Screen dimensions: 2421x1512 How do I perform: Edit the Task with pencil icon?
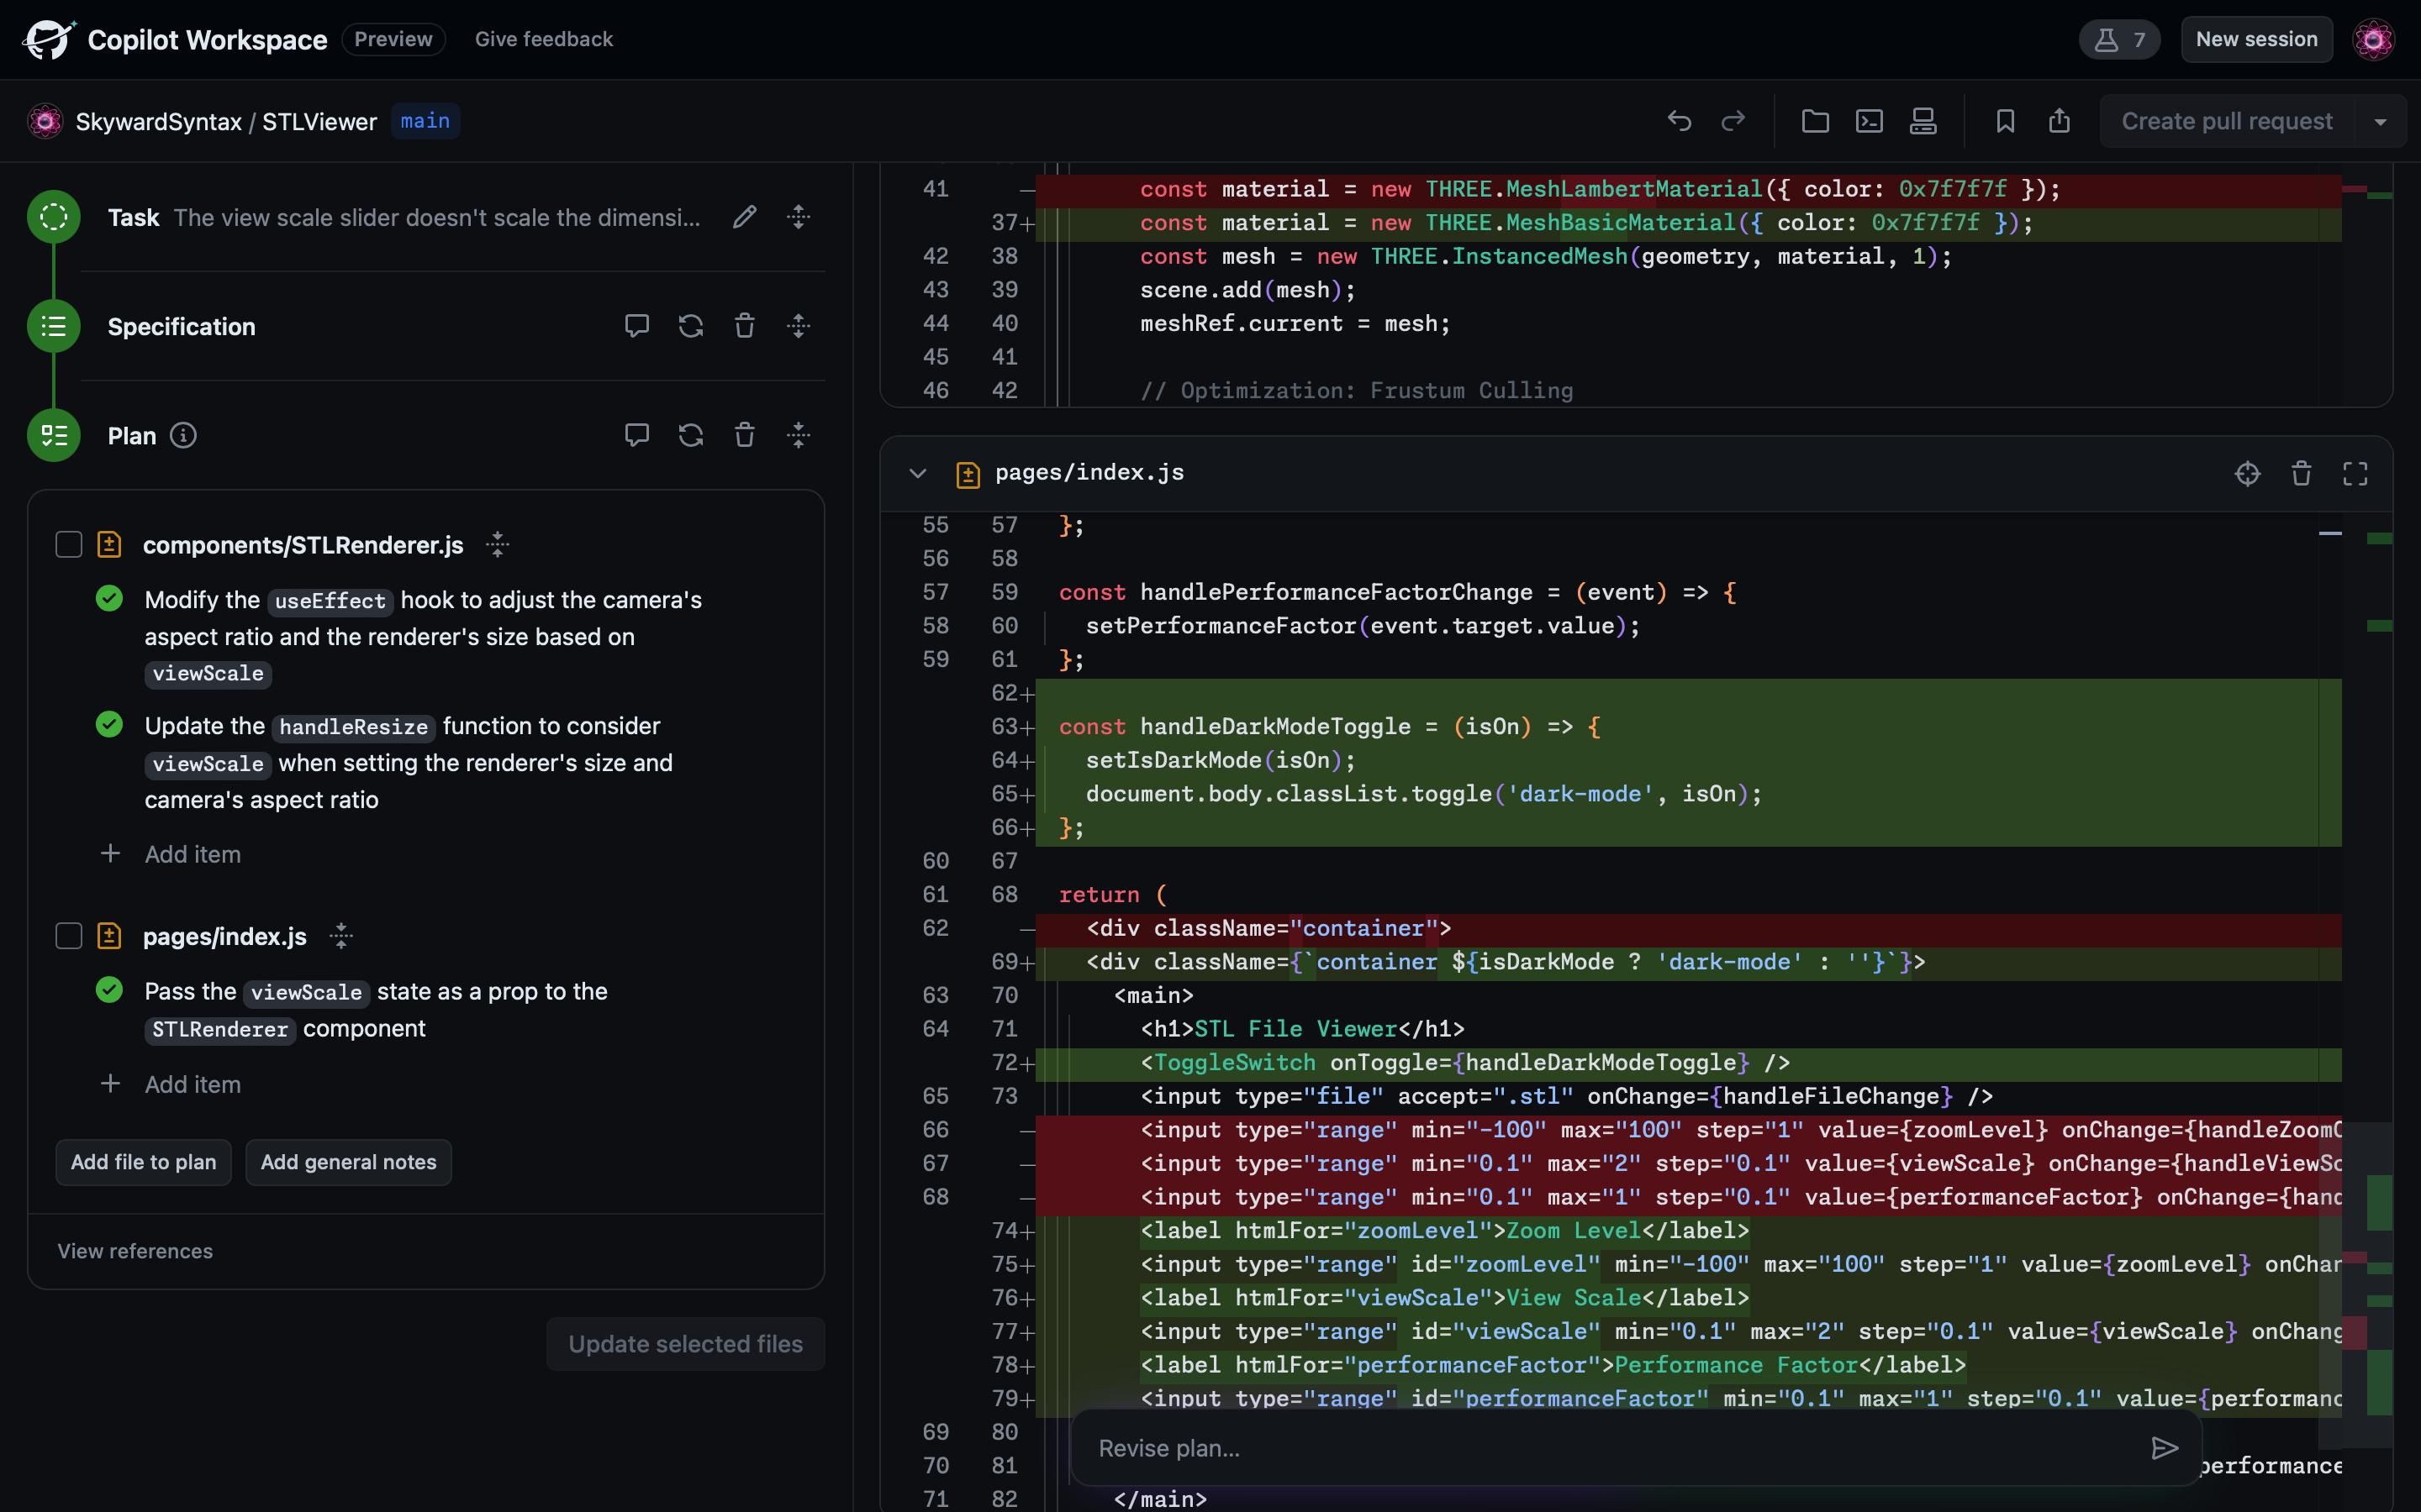tap(744, 217)
